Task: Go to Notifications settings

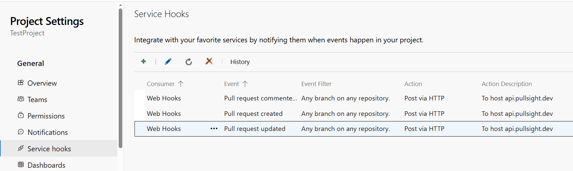Action: [x=48, y=132]
